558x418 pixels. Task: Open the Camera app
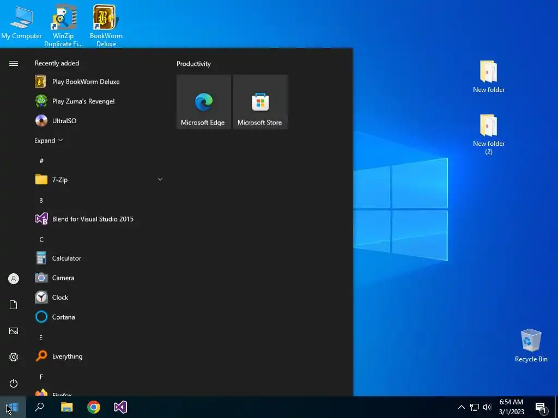pyautogui.click(x=99, y=278)
